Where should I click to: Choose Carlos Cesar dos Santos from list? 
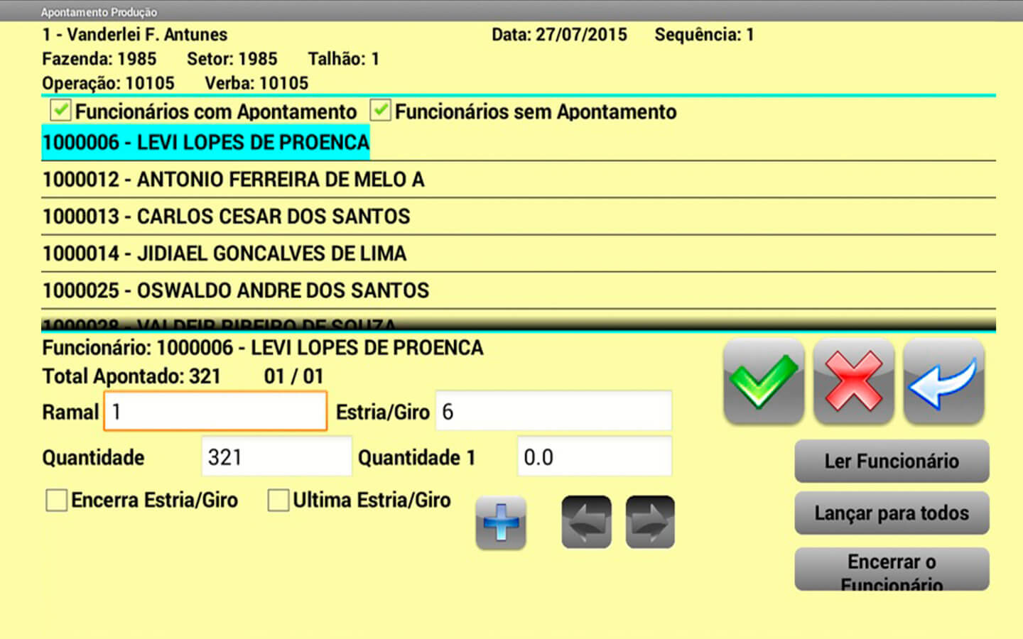tap(226, 217)
